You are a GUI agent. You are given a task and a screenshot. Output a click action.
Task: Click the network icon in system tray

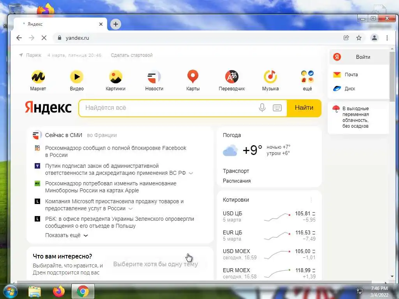[360, 291]
